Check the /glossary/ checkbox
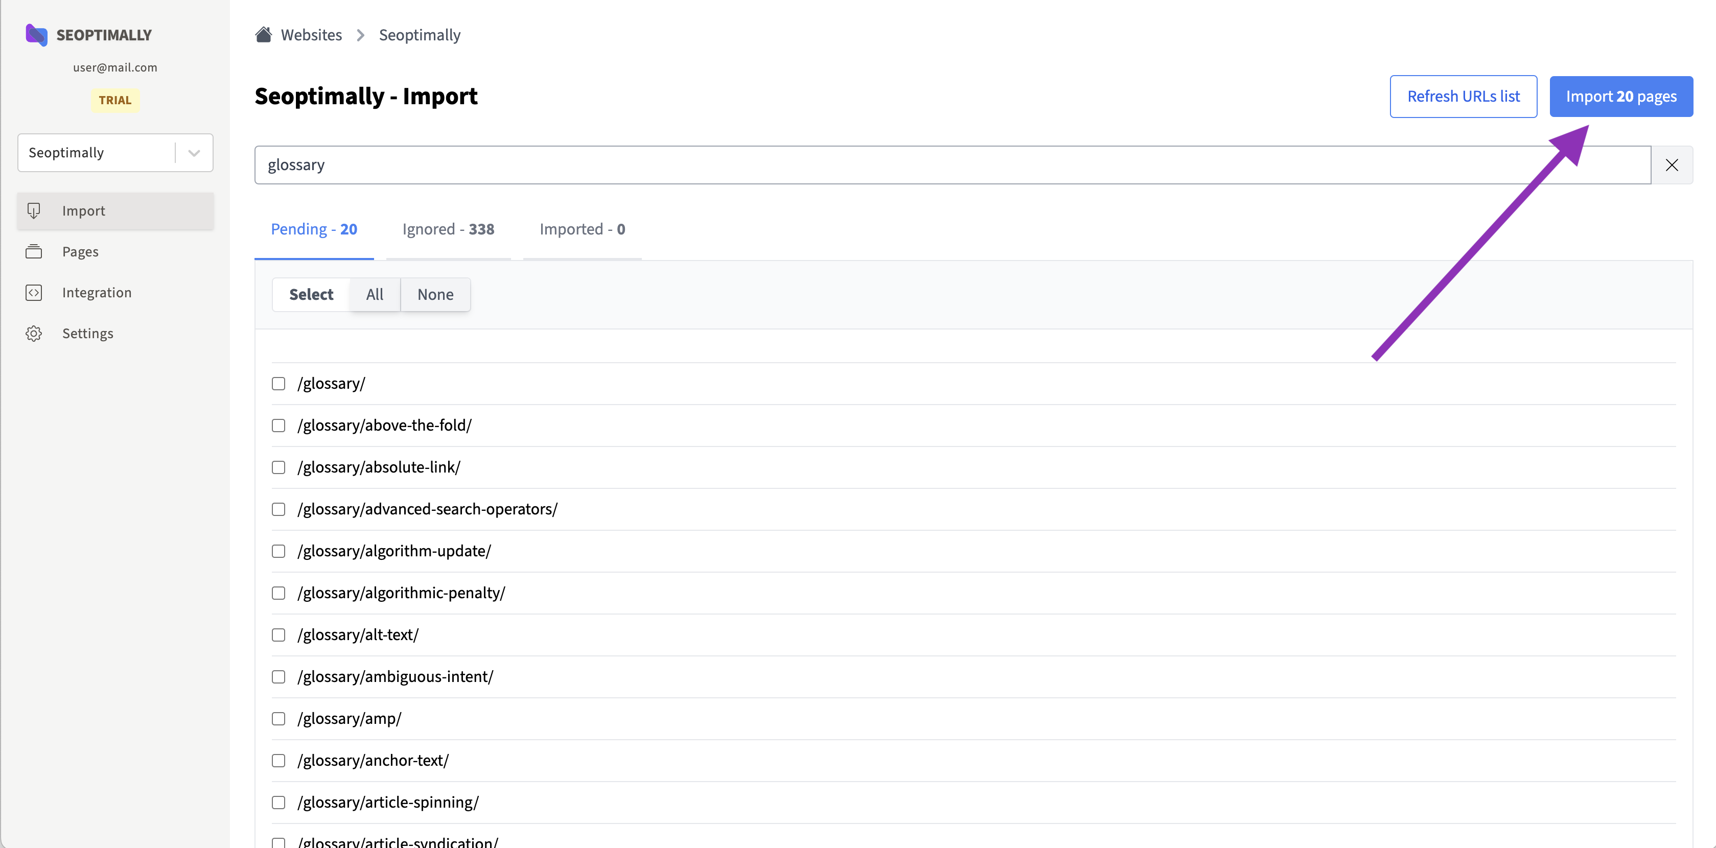Image resolution: width=1716 pixels, height=848 pixels. (x=279, y=384)
